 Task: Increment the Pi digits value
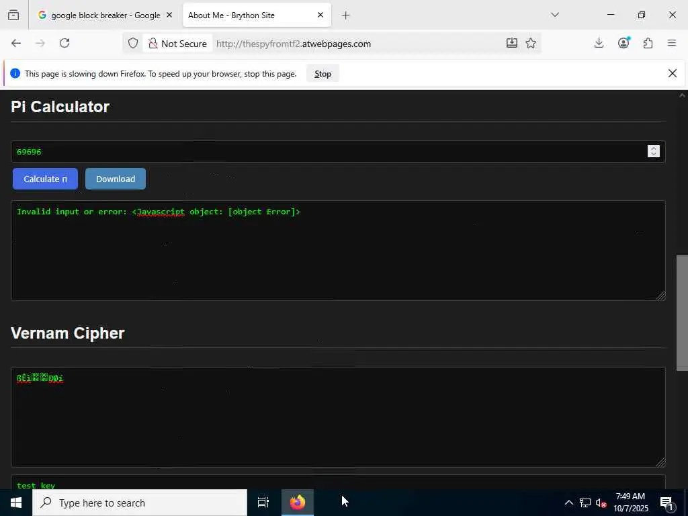point(653,148)
